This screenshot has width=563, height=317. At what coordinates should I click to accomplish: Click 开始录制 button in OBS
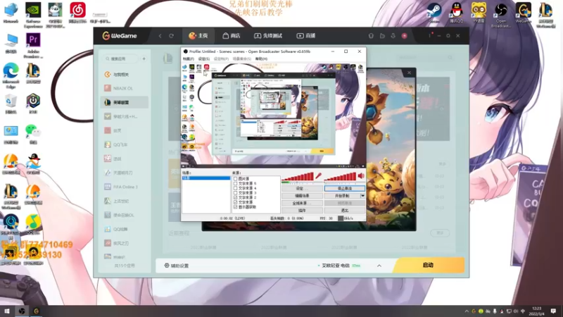(342, 196)
